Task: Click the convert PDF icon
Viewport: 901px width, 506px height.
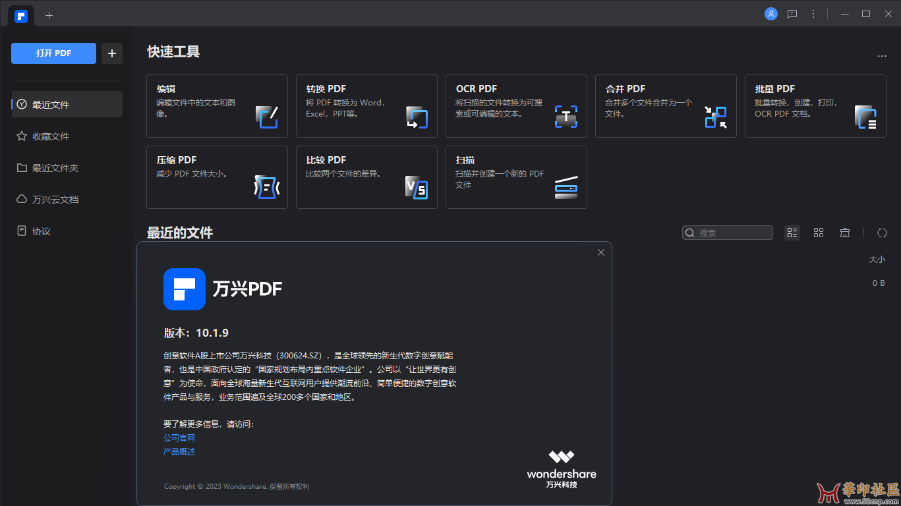Action: (x=417, y=117)
